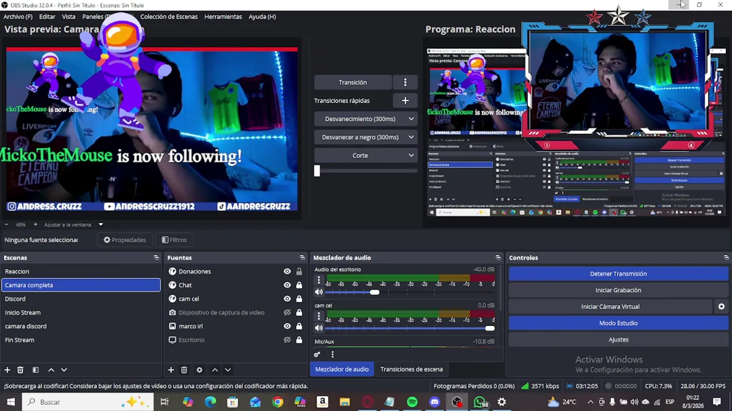Move scene up in the Escenas list
This screenshot has height=411, width=732.
[51, 370]
